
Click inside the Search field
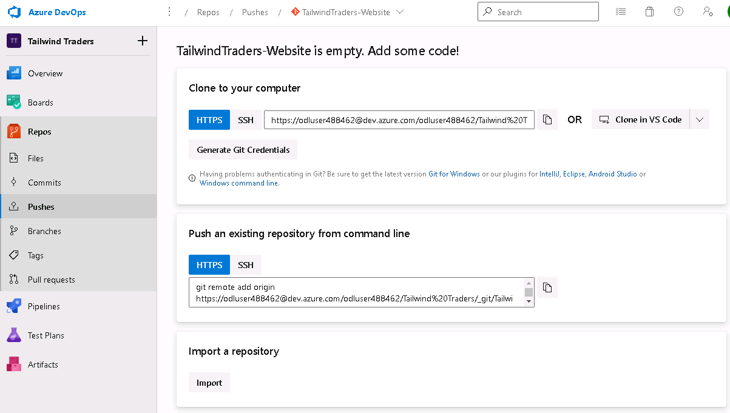pos(538,12)
